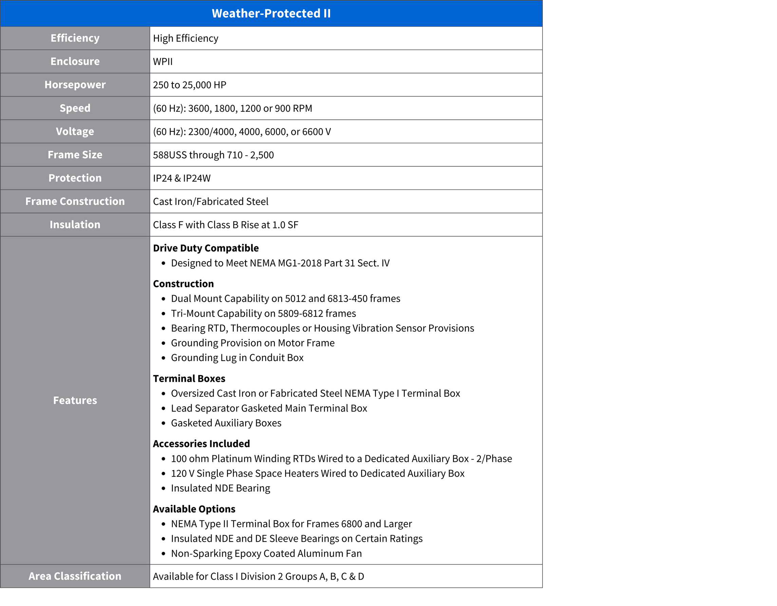The width and height of the screenshot is (777, 606).
Task: Select the Features row label
Action: pyautogui.click(x=75, y=400)
